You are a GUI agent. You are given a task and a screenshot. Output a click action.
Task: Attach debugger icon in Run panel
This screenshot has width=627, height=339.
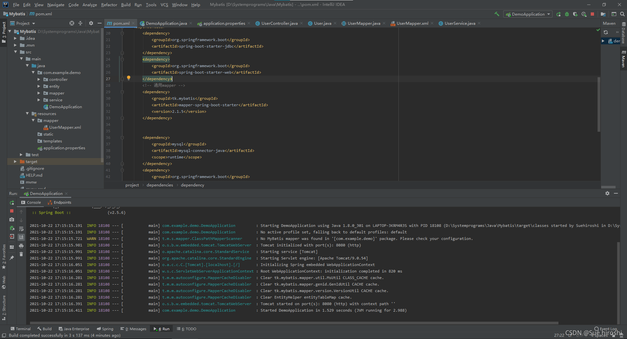(x=12, y=228)
